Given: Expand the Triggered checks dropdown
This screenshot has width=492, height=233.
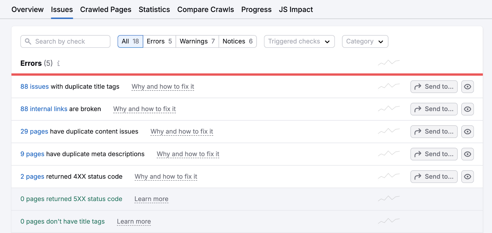Looking at the screenshot, I should [299, 41].
